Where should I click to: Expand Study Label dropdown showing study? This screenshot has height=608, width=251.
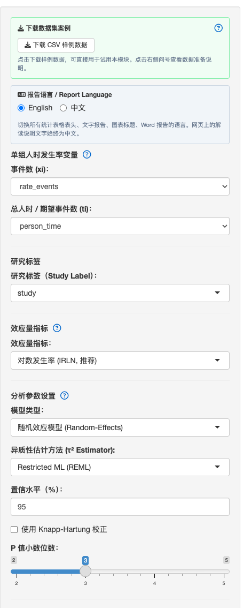[120, 293]
